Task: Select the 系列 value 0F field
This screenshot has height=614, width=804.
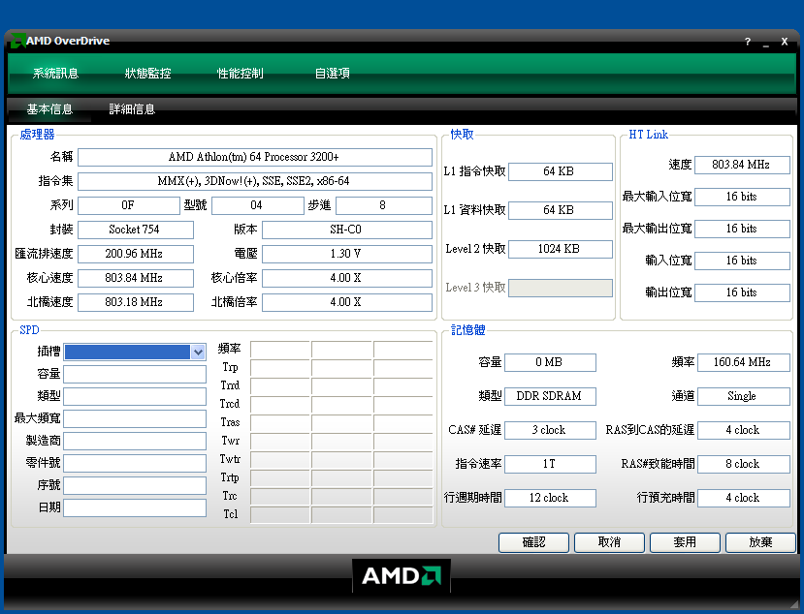Action: (x=129, y=205)
